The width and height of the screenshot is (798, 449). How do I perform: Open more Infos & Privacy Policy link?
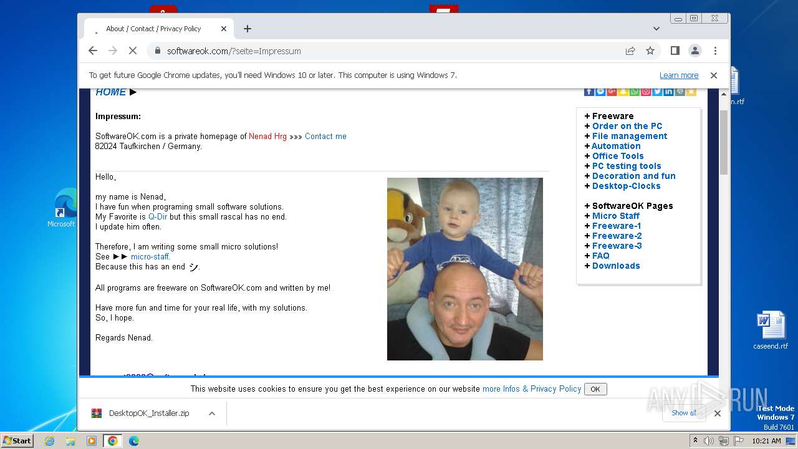pos(532,389)
